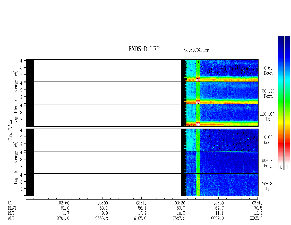The width and height of the screenshot is (291, 225).
Task: Click the Jun. 7, '93 date label
Action: pyautogui.click(x=10, y=130)
